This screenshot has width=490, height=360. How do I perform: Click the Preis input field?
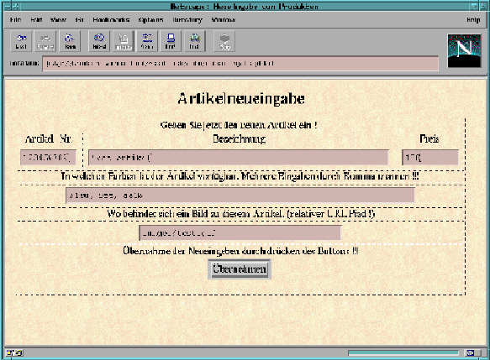pyautogui.click(x=430, y=157)
